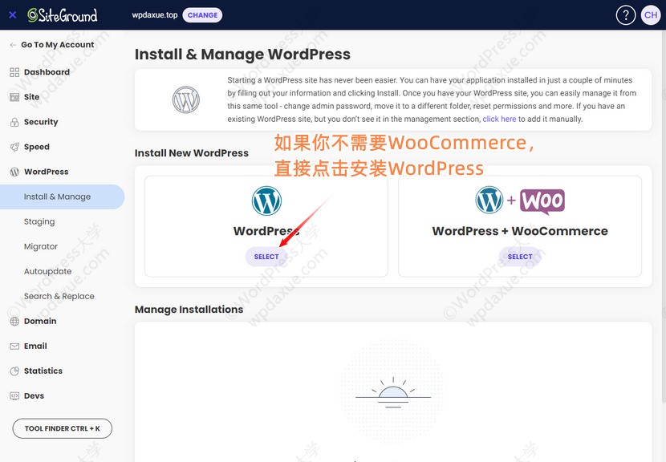Screen dimensions: 666x462
Task: Click gray WordPress logo in info box
Action: tap(185, 99)
